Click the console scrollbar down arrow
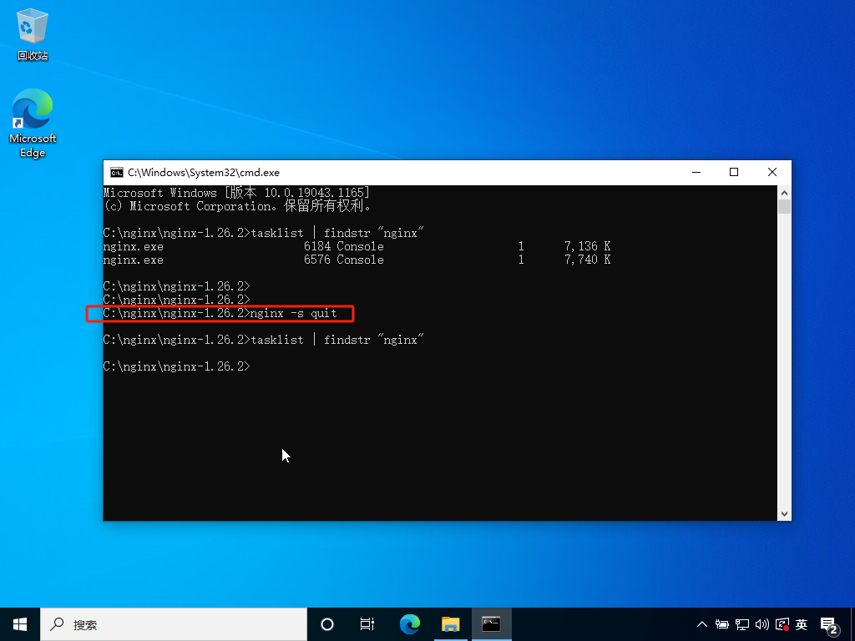This screenshot has height=641, width=855. [x=784, y=513]
